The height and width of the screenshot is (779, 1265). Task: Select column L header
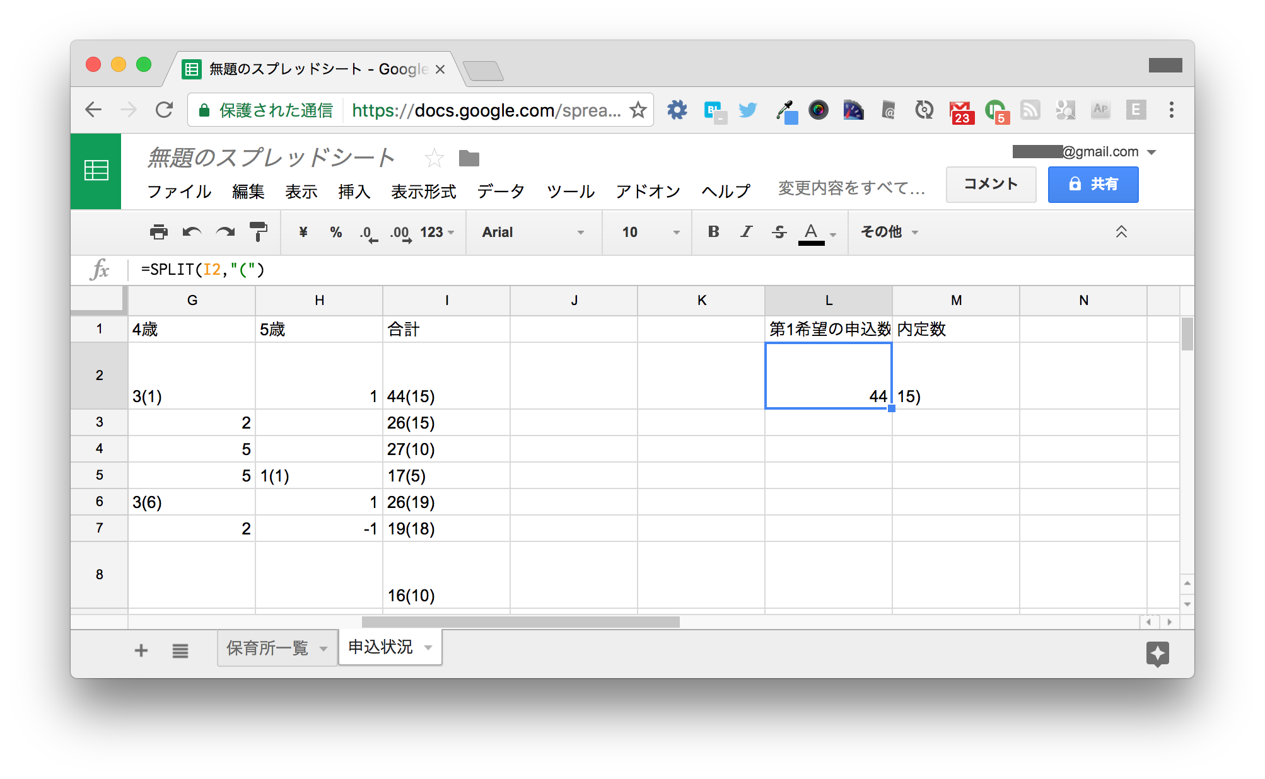(x=829, y=300)
